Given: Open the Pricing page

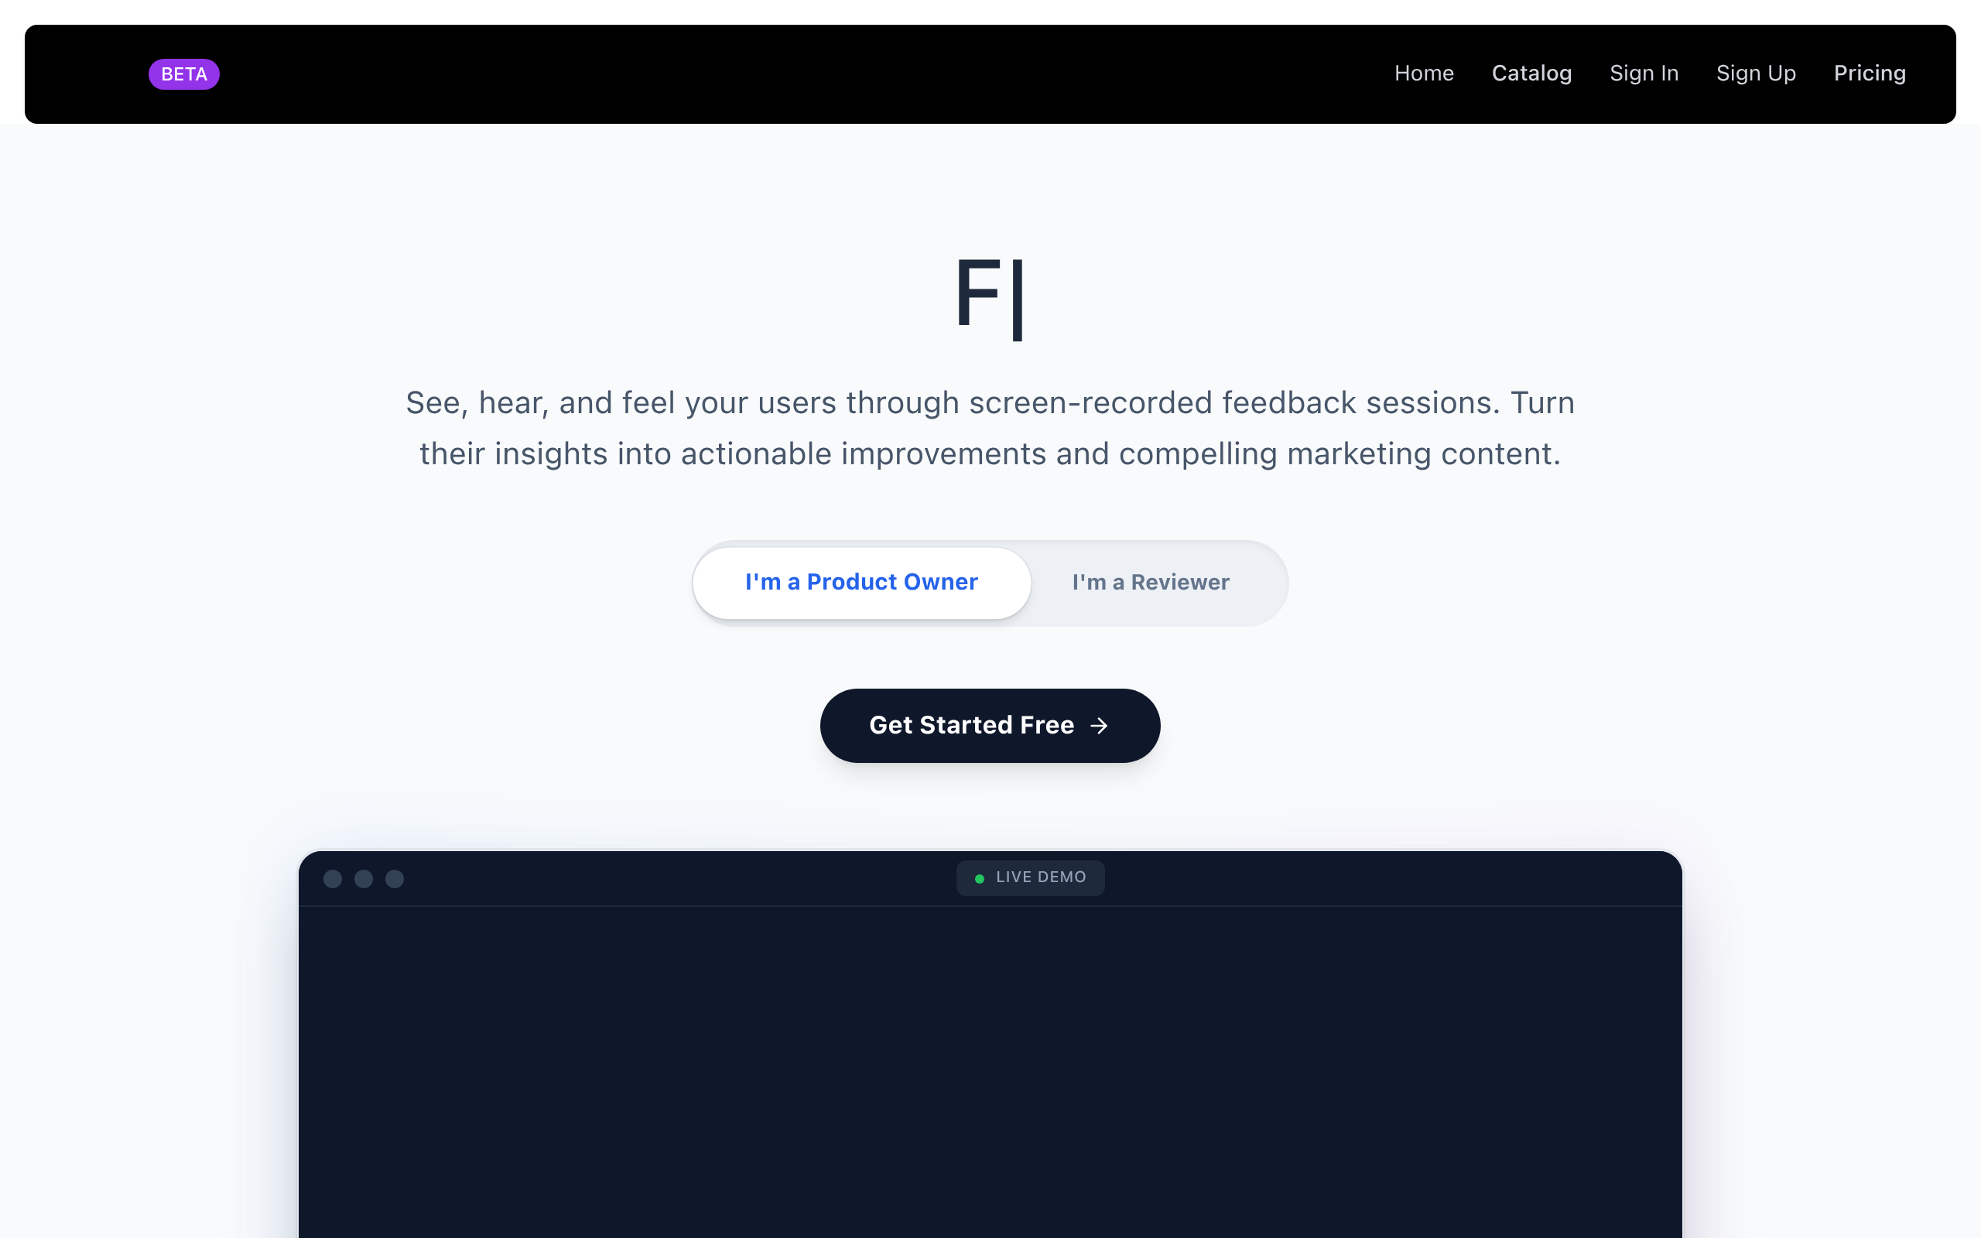Looking at the screenshot, I should [x=1869, y=74].
